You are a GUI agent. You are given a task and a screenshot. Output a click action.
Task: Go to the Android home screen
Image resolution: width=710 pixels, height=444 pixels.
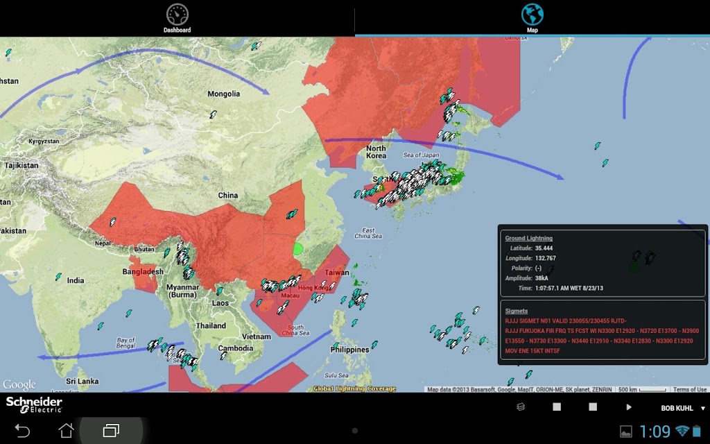(66, 430)
